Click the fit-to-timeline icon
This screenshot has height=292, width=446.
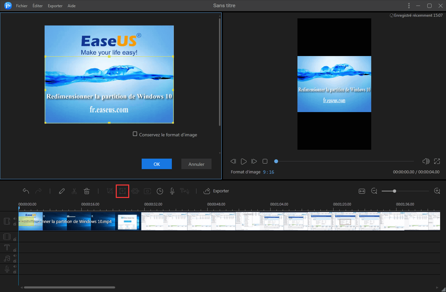click(x=362, y=191)
